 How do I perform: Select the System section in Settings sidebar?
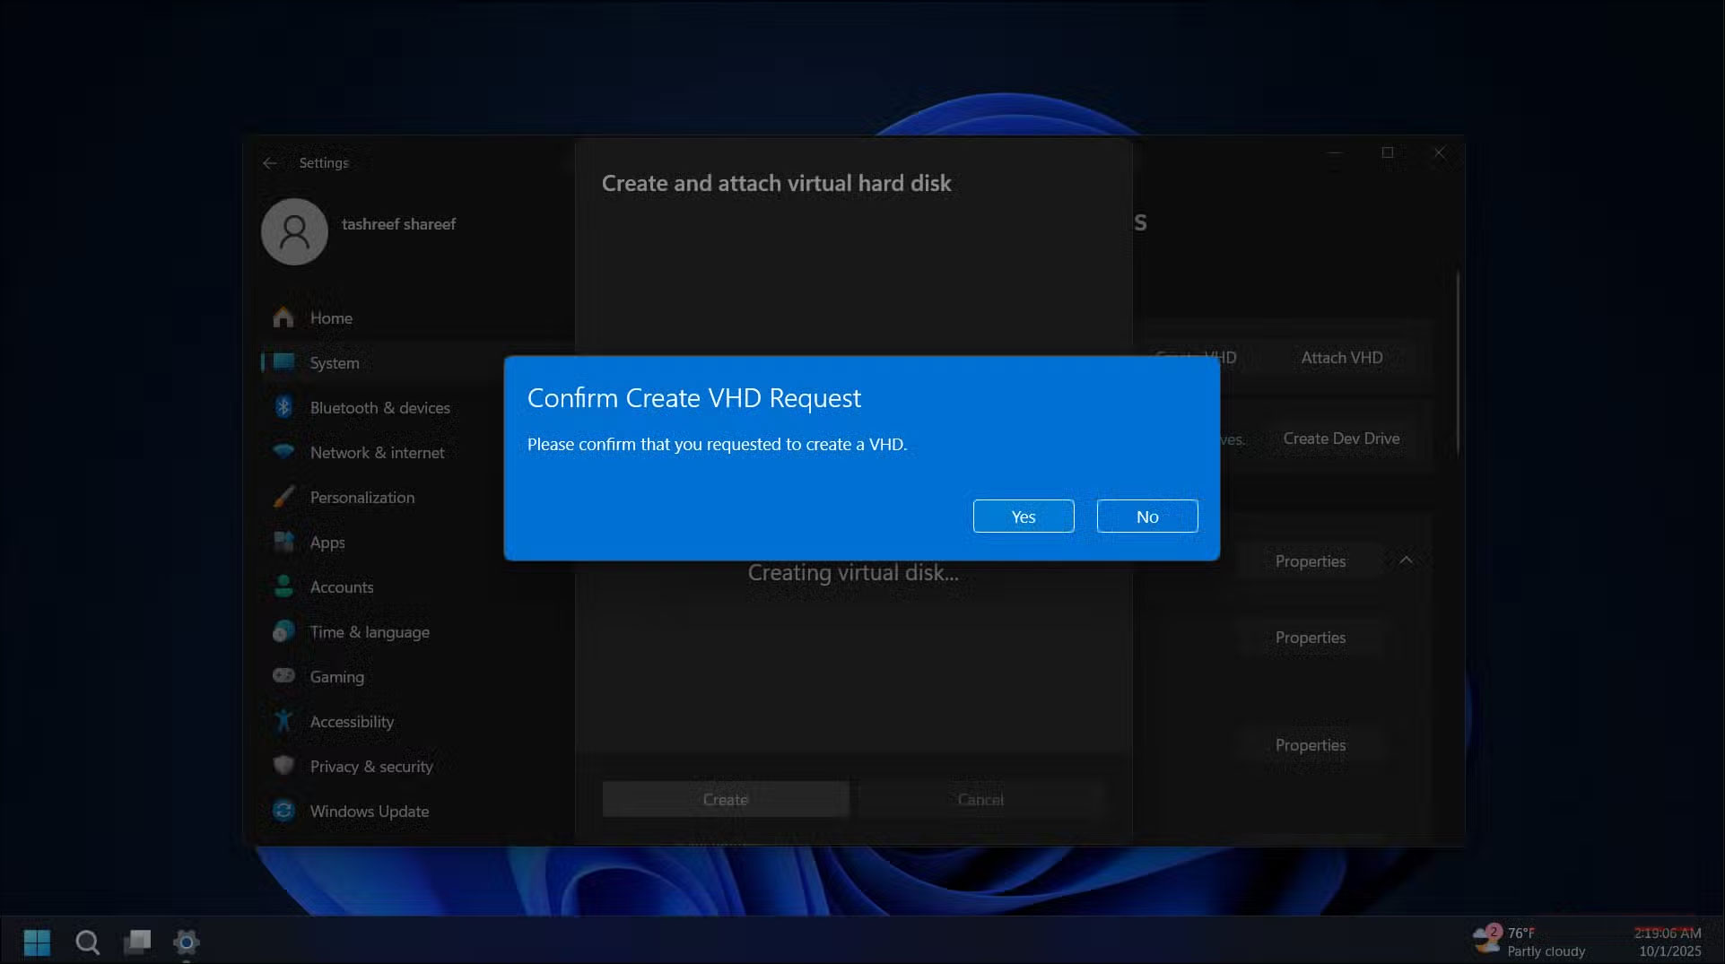pos(334,362)
